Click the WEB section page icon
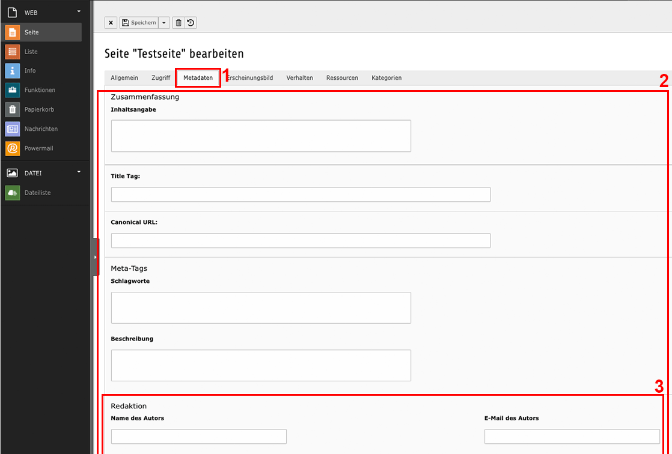This screenshot has height=454, width=672. 13,13
